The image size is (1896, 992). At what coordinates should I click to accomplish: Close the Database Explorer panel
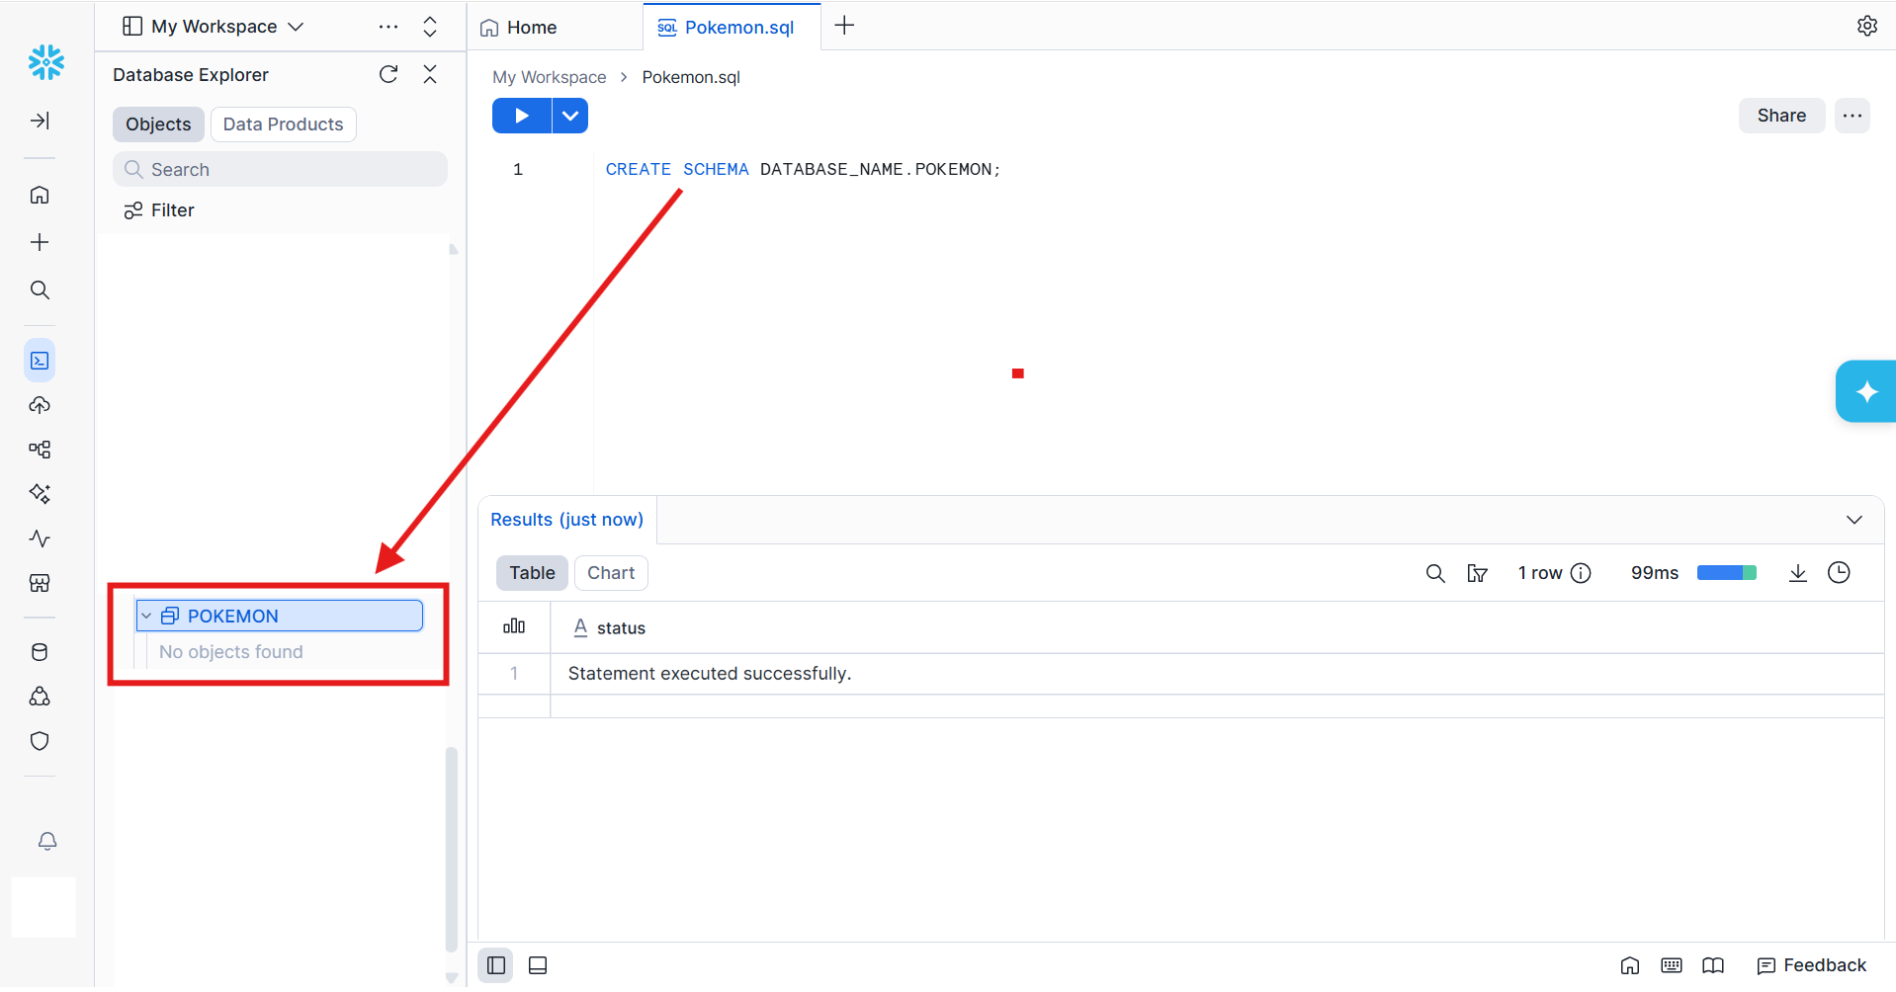[x=430, y=74]
